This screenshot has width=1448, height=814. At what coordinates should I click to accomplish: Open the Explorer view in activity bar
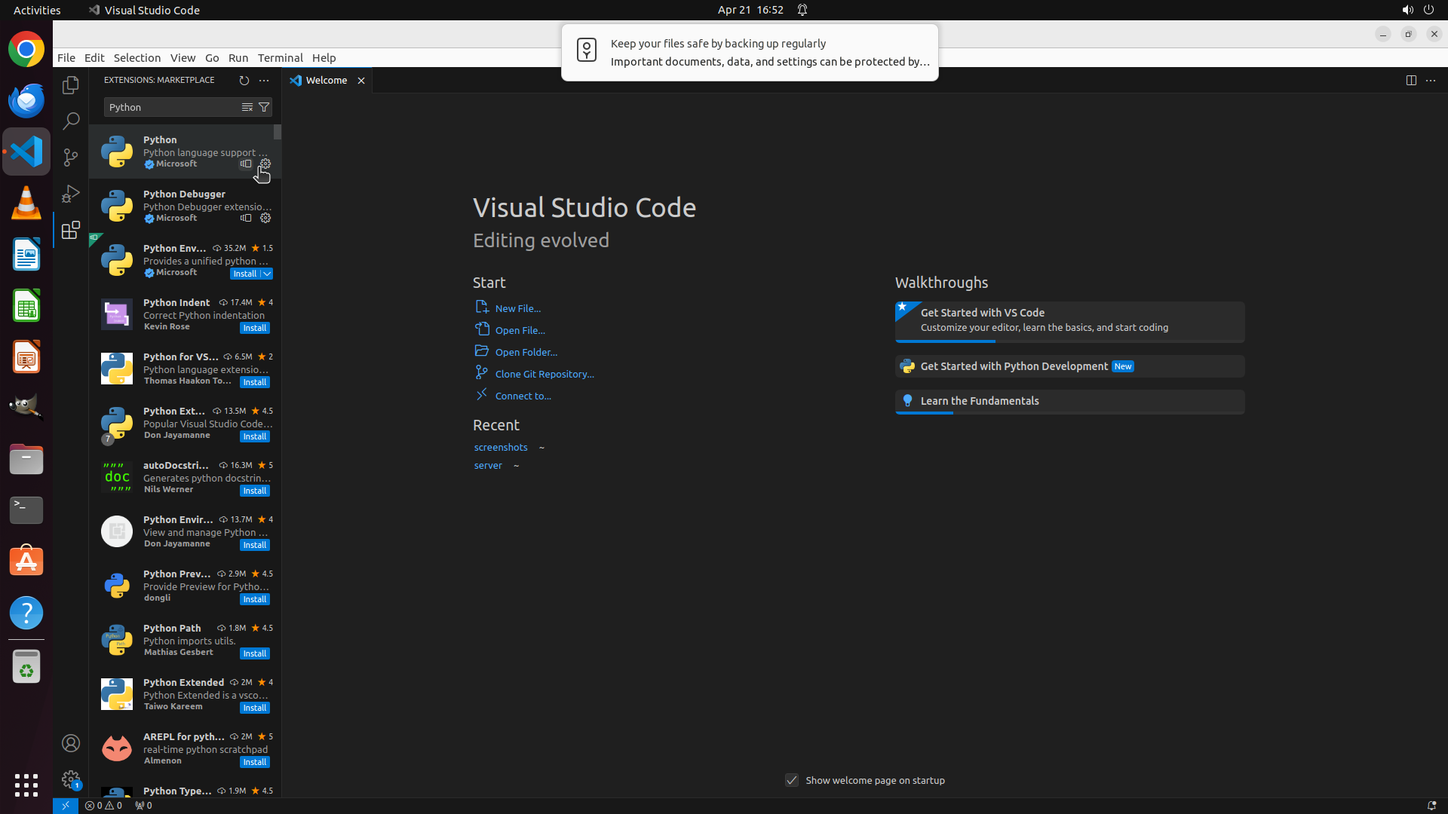pos(71,85)
